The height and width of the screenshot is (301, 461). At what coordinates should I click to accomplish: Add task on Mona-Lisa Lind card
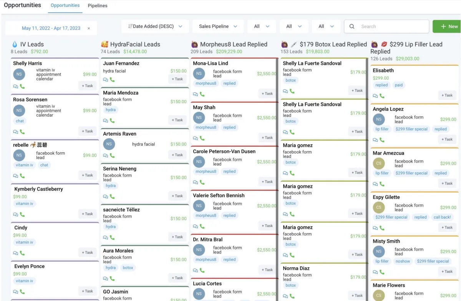[x=267, y=94]
